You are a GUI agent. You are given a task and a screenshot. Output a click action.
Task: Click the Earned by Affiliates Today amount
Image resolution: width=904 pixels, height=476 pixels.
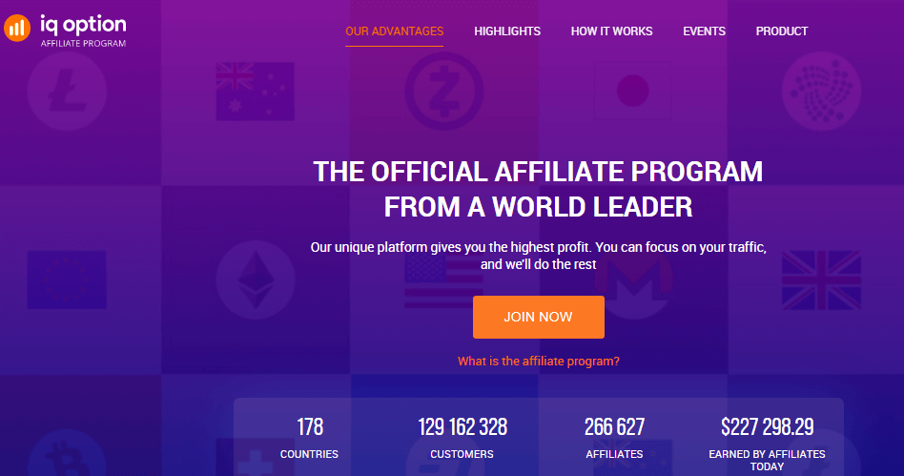(x=767, y=427)
